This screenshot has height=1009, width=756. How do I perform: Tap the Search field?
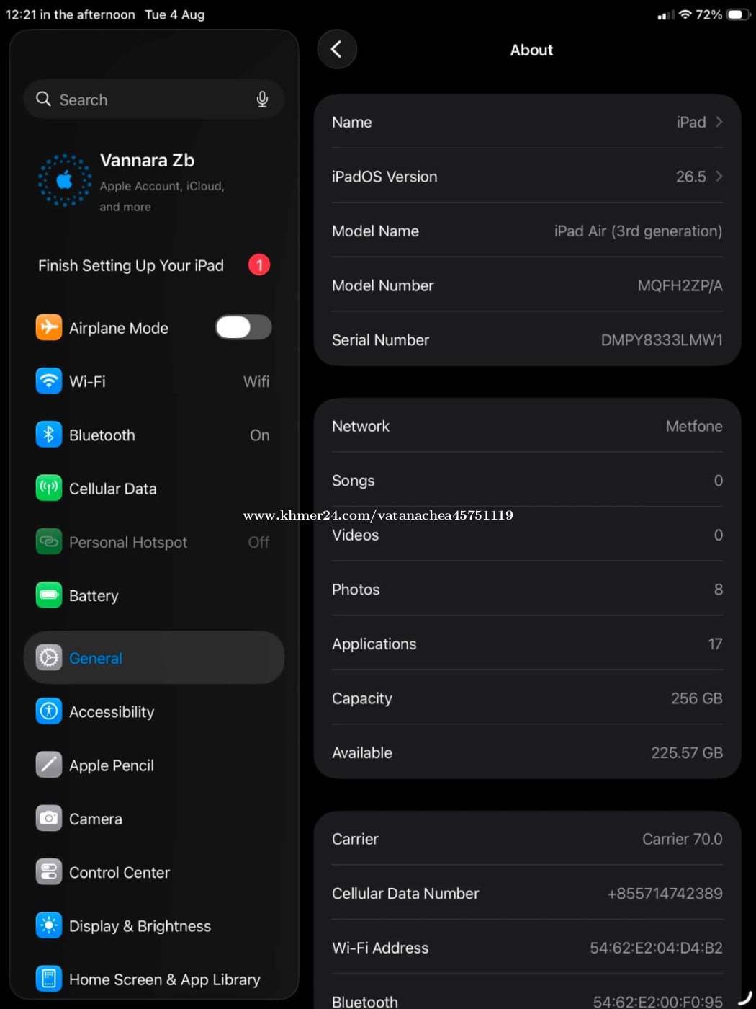click(154, 99)
